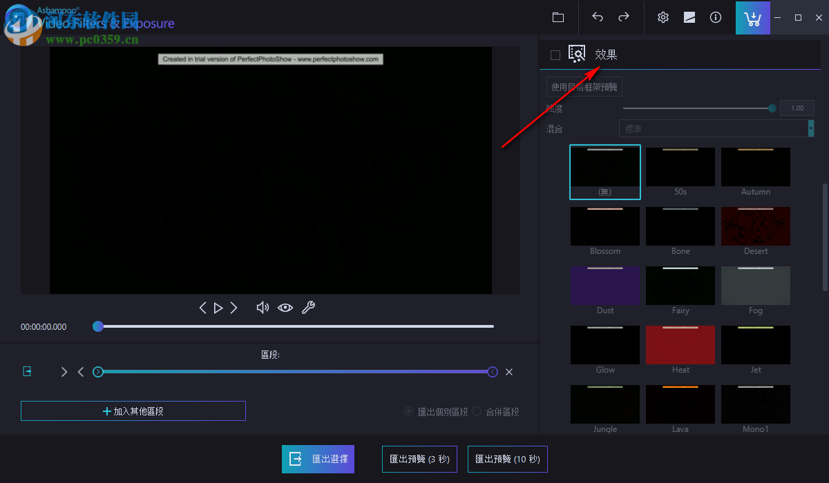829x483 pixels.
Task: Click the eye preview icon under the video
Action: click(x=285, y=307)
